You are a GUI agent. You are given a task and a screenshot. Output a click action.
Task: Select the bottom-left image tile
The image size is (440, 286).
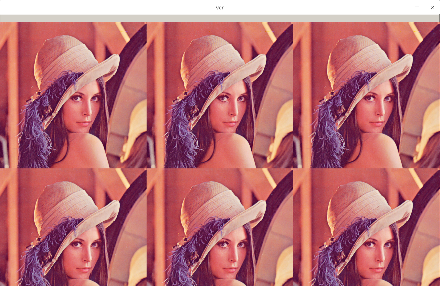coord(73,227)
